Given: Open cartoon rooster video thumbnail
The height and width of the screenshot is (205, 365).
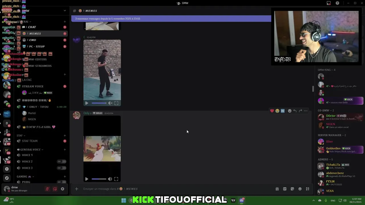Looking at the screenshot, I should point(102,148).
